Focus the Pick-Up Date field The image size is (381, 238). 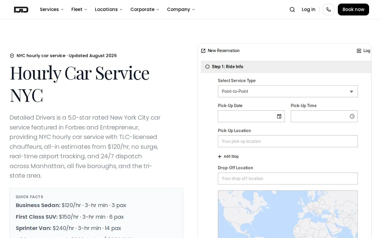tap(251, 116)
